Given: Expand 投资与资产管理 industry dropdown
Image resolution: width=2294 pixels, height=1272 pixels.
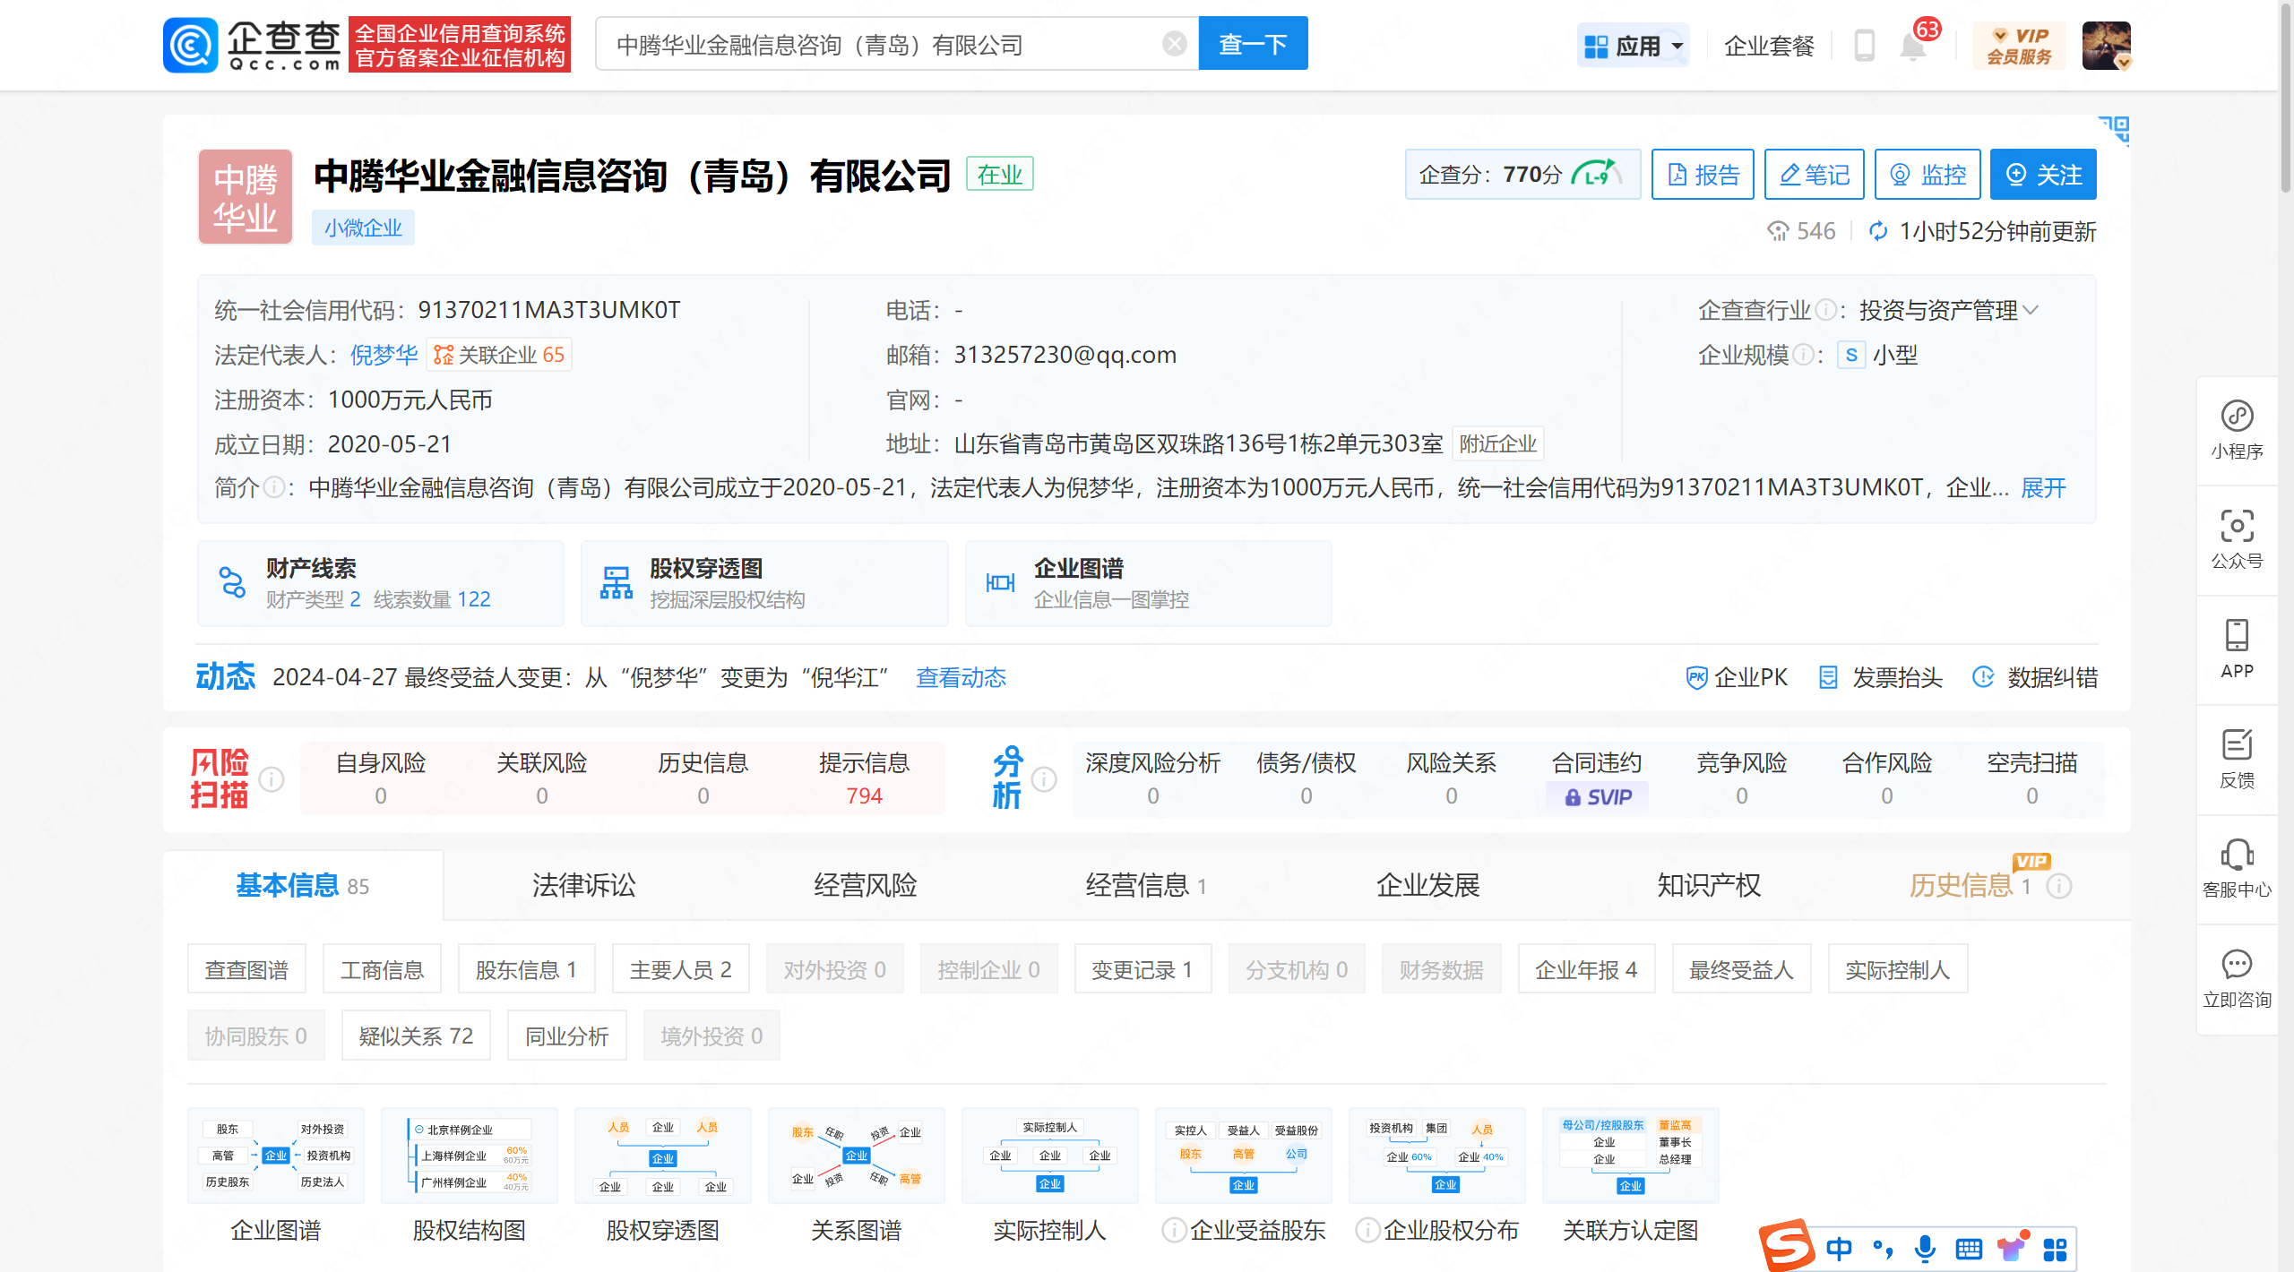Looking at the screenshot, I should click(x=1949, y=310).
